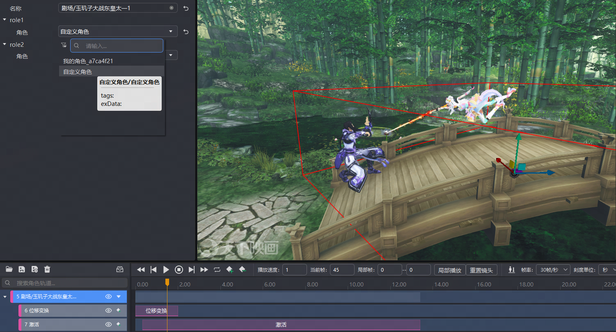
Task: Open the 帧率 30帧/秒 dropdown
Action: [x=553, y=270]
